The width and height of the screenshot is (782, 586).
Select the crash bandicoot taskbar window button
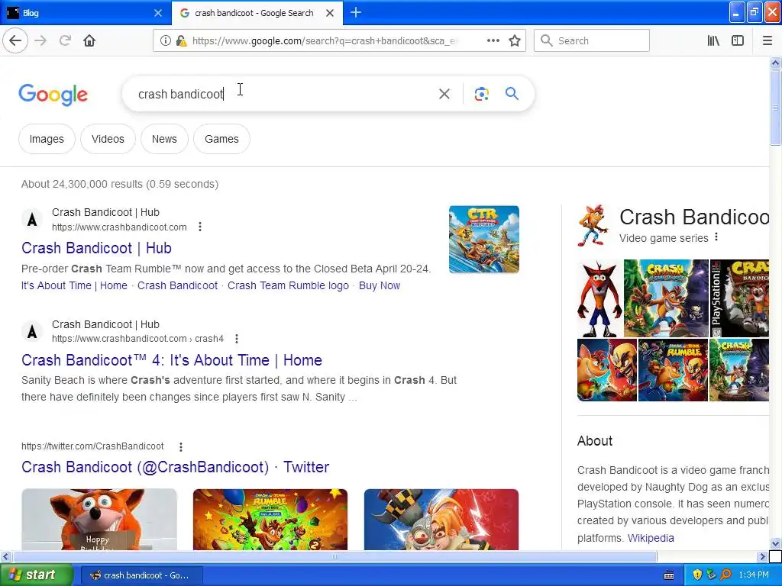(141, 575)
